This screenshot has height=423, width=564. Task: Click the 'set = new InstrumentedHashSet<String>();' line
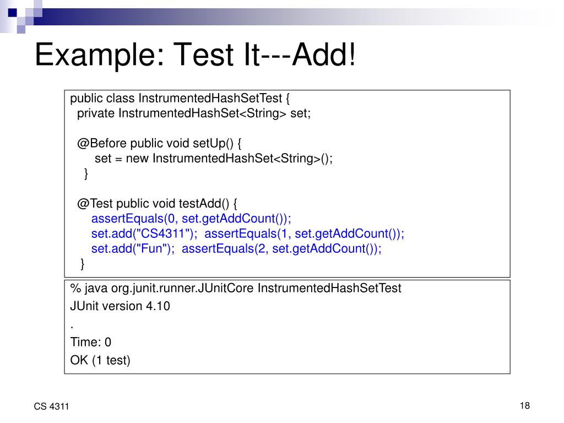click(214, 158)
